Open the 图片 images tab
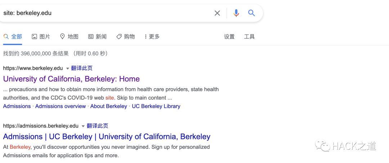Viewport: 389px width, 163px height. point(41,37)
